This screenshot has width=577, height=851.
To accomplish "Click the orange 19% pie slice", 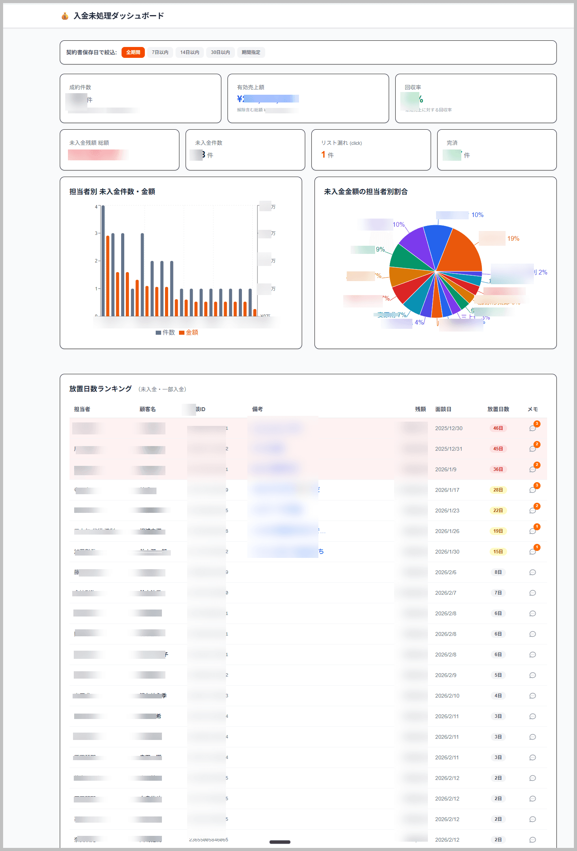I will point(460,252).
